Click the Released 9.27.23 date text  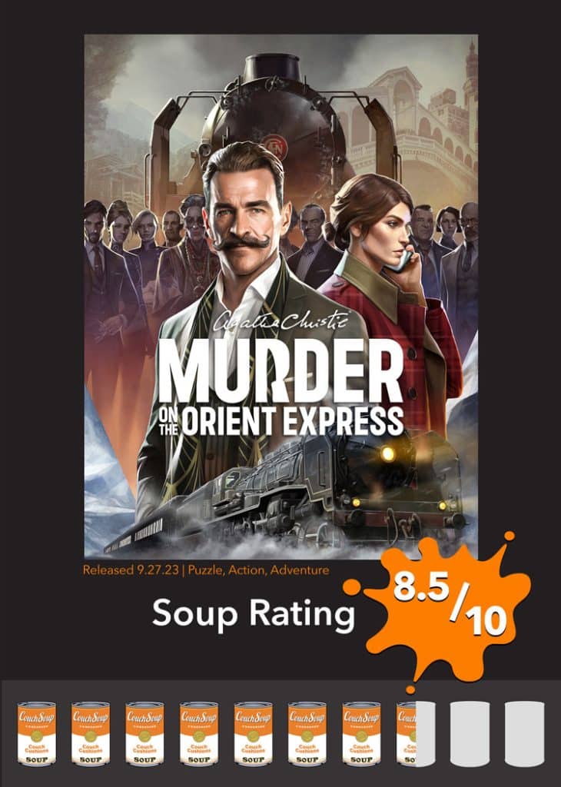[x=131, y=570]
